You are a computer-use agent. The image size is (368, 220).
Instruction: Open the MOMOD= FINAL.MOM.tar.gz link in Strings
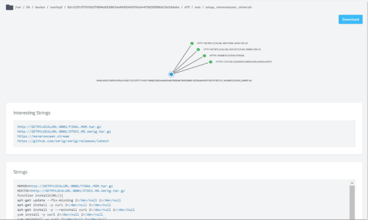point(71,186)
